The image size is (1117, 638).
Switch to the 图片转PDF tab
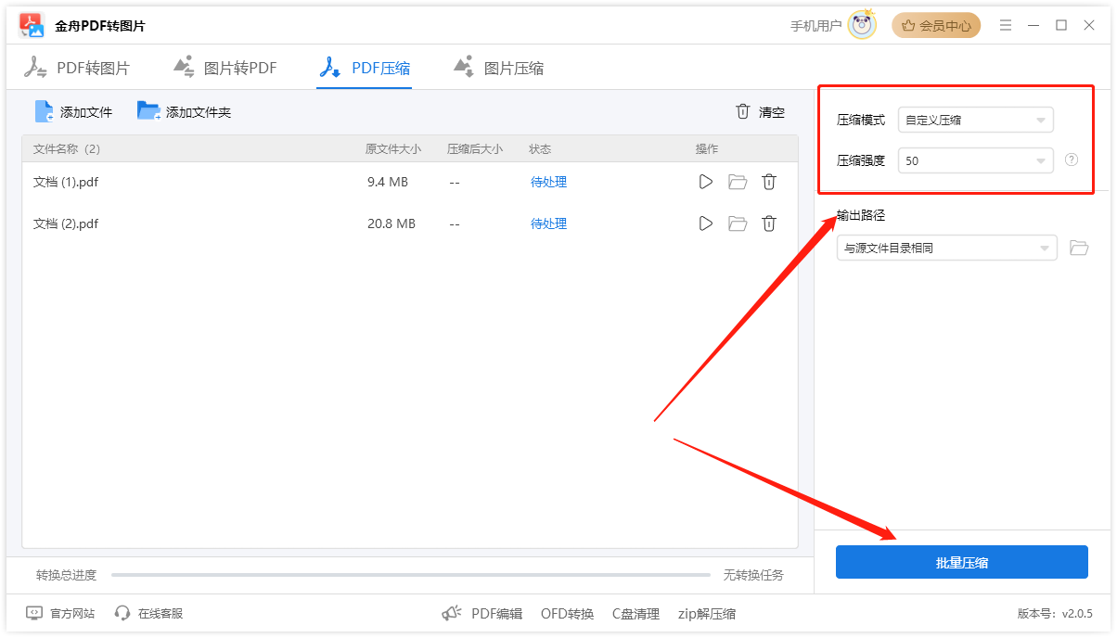tap(225, 68)
